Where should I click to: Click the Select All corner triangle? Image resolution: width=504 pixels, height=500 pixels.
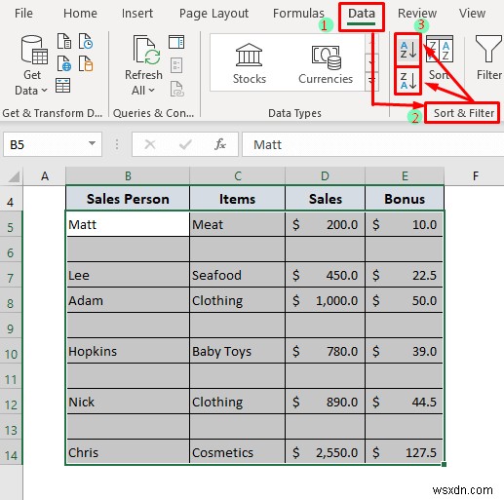[15, 177]
